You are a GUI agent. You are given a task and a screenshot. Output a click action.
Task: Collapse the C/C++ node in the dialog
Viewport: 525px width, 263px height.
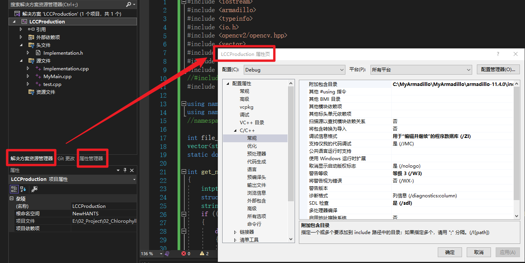pos(235,131)
